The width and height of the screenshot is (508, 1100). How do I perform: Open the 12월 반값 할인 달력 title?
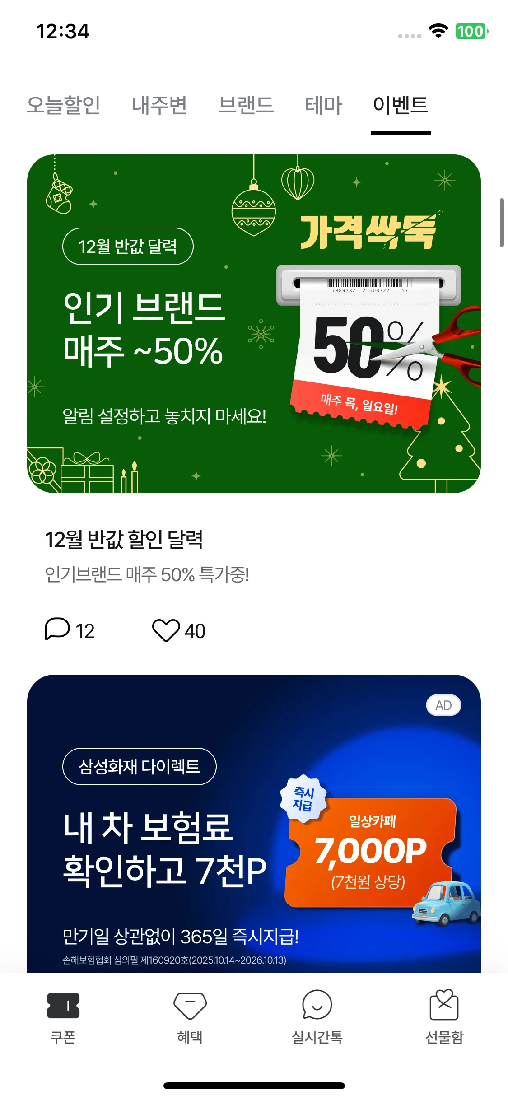[x=124, y=540]
